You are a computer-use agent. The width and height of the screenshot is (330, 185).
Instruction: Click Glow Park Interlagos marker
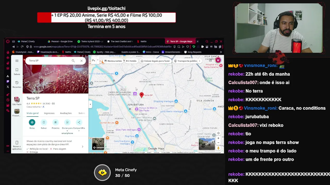[x=139, y=129]
